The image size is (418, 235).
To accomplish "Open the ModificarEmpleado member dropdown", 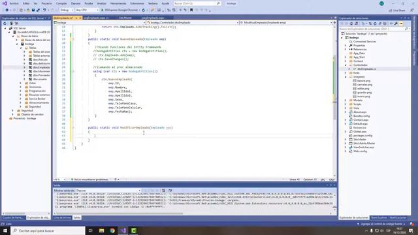I will (285, 23).
